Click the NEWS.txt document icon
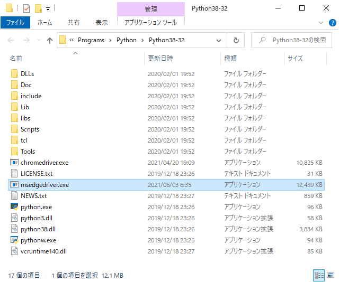This screenshot has width=339, height=282. tap(14, 196)
